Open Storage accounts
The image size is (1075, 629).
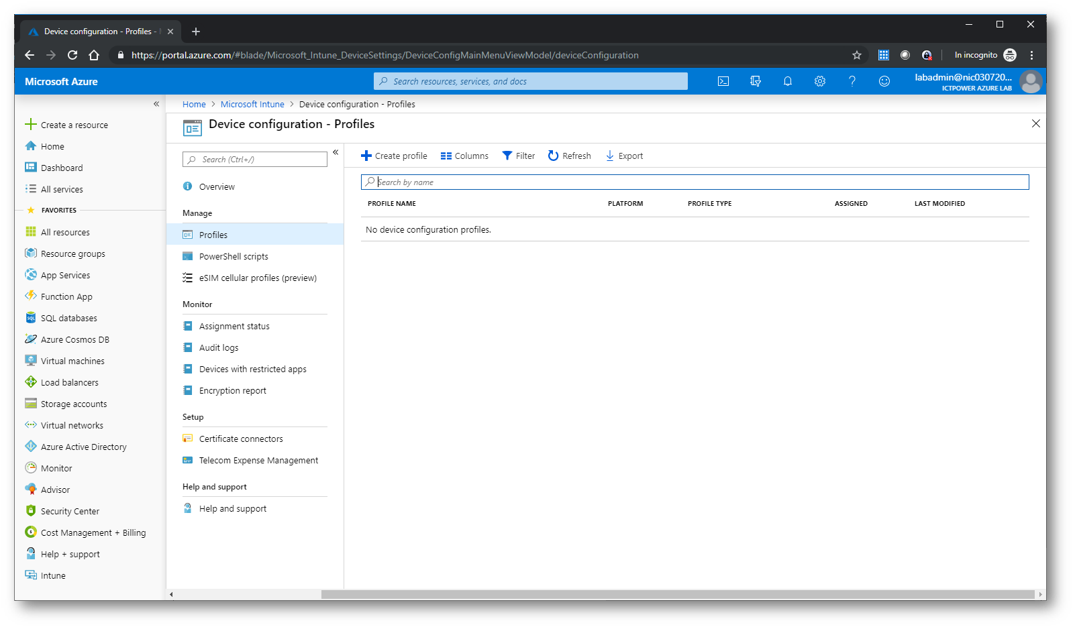pyautogui.click(x=74, y=404)
